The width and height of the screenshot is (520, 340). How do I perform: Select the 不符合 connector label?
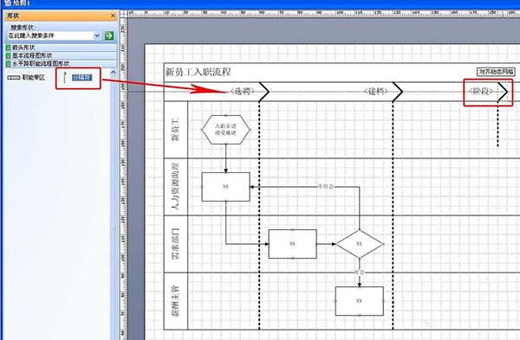(x=326, y=187)
